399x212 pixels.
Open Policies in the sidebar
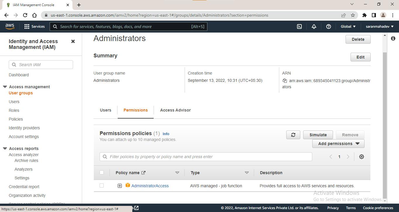[16, 119]
